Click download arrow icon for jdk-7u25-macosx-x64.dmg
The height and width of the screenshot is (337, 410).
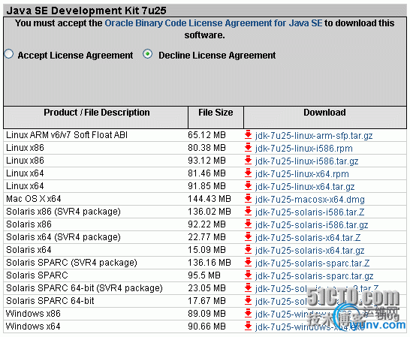(x=248, y=199)
